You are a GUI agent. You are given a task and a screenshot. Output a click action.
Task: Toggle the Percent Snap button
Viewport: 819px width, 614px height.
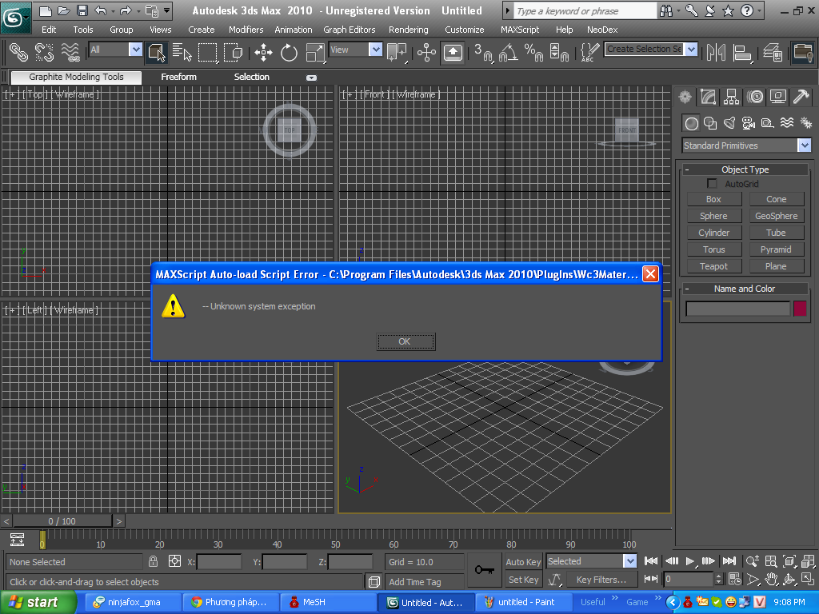pos(533,52)
